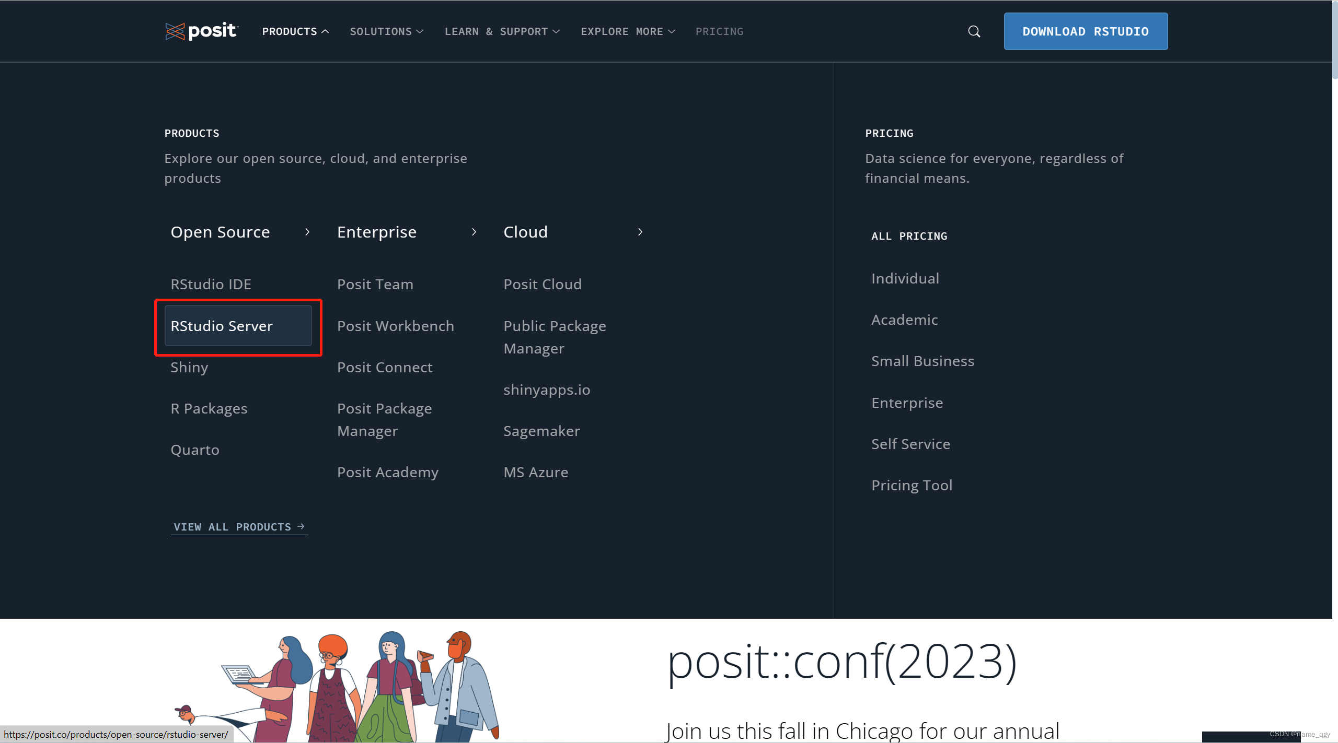1338x743 pixels.
Task: Open shinyapps.io
Action: pyautogui.click(x=547, y=390)
